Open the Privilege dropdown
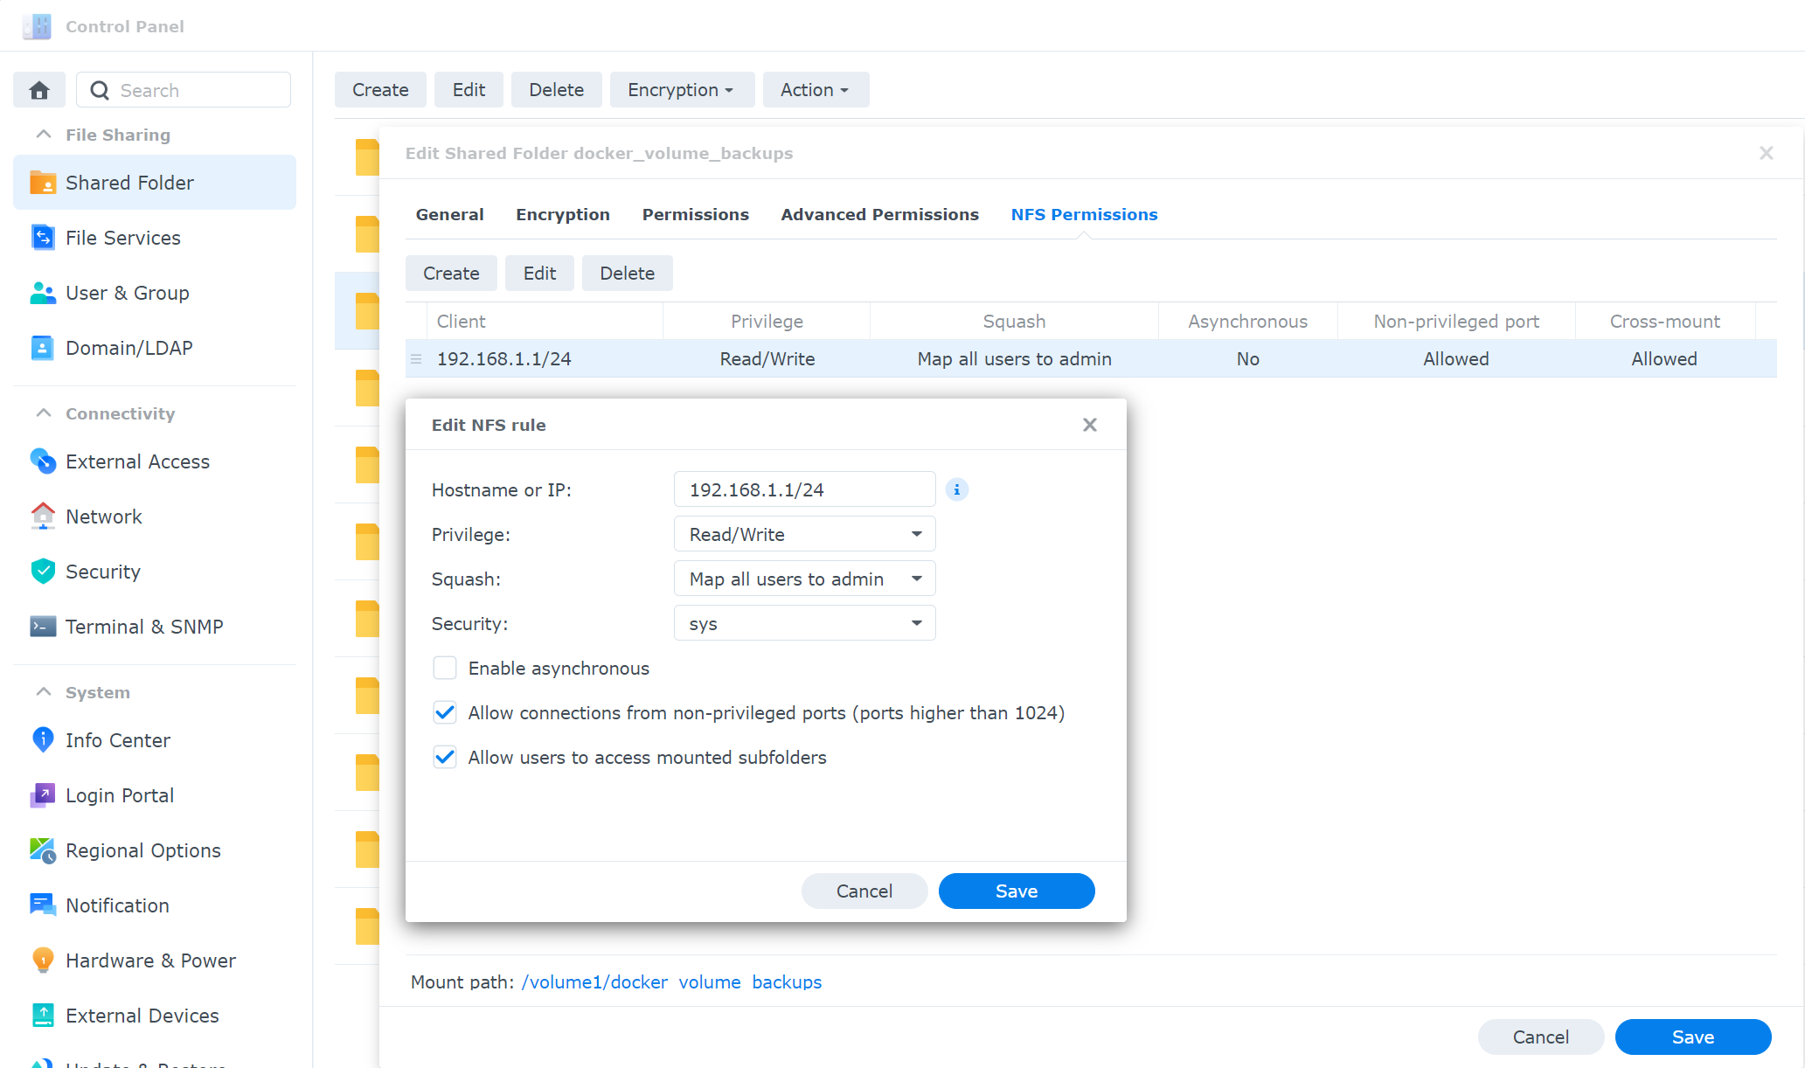Viewport: 1805px width, 1068px height. (804, 534)
